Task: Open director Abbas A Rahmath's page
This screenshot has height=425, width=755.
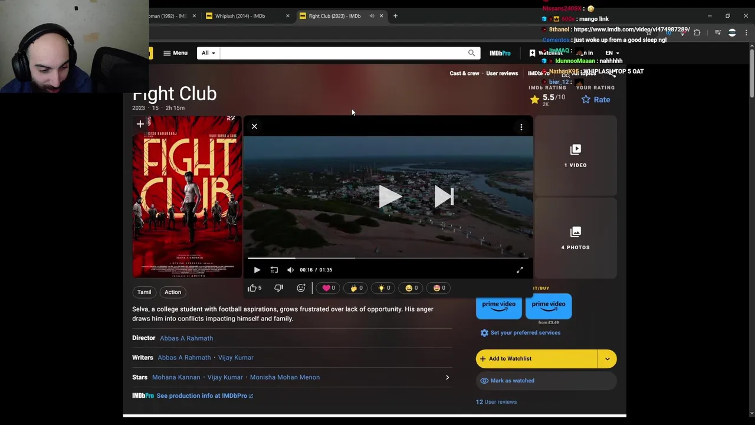Action: click(186, 338)
